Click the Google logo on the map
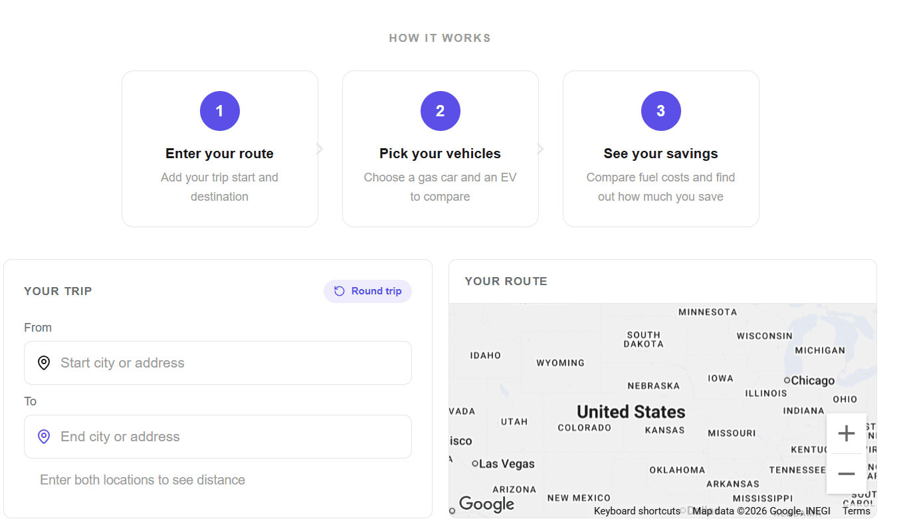 pos(487,504)
